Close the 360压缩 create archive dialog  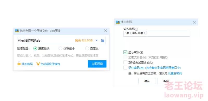pyautogui.click(x=106, y=31)
